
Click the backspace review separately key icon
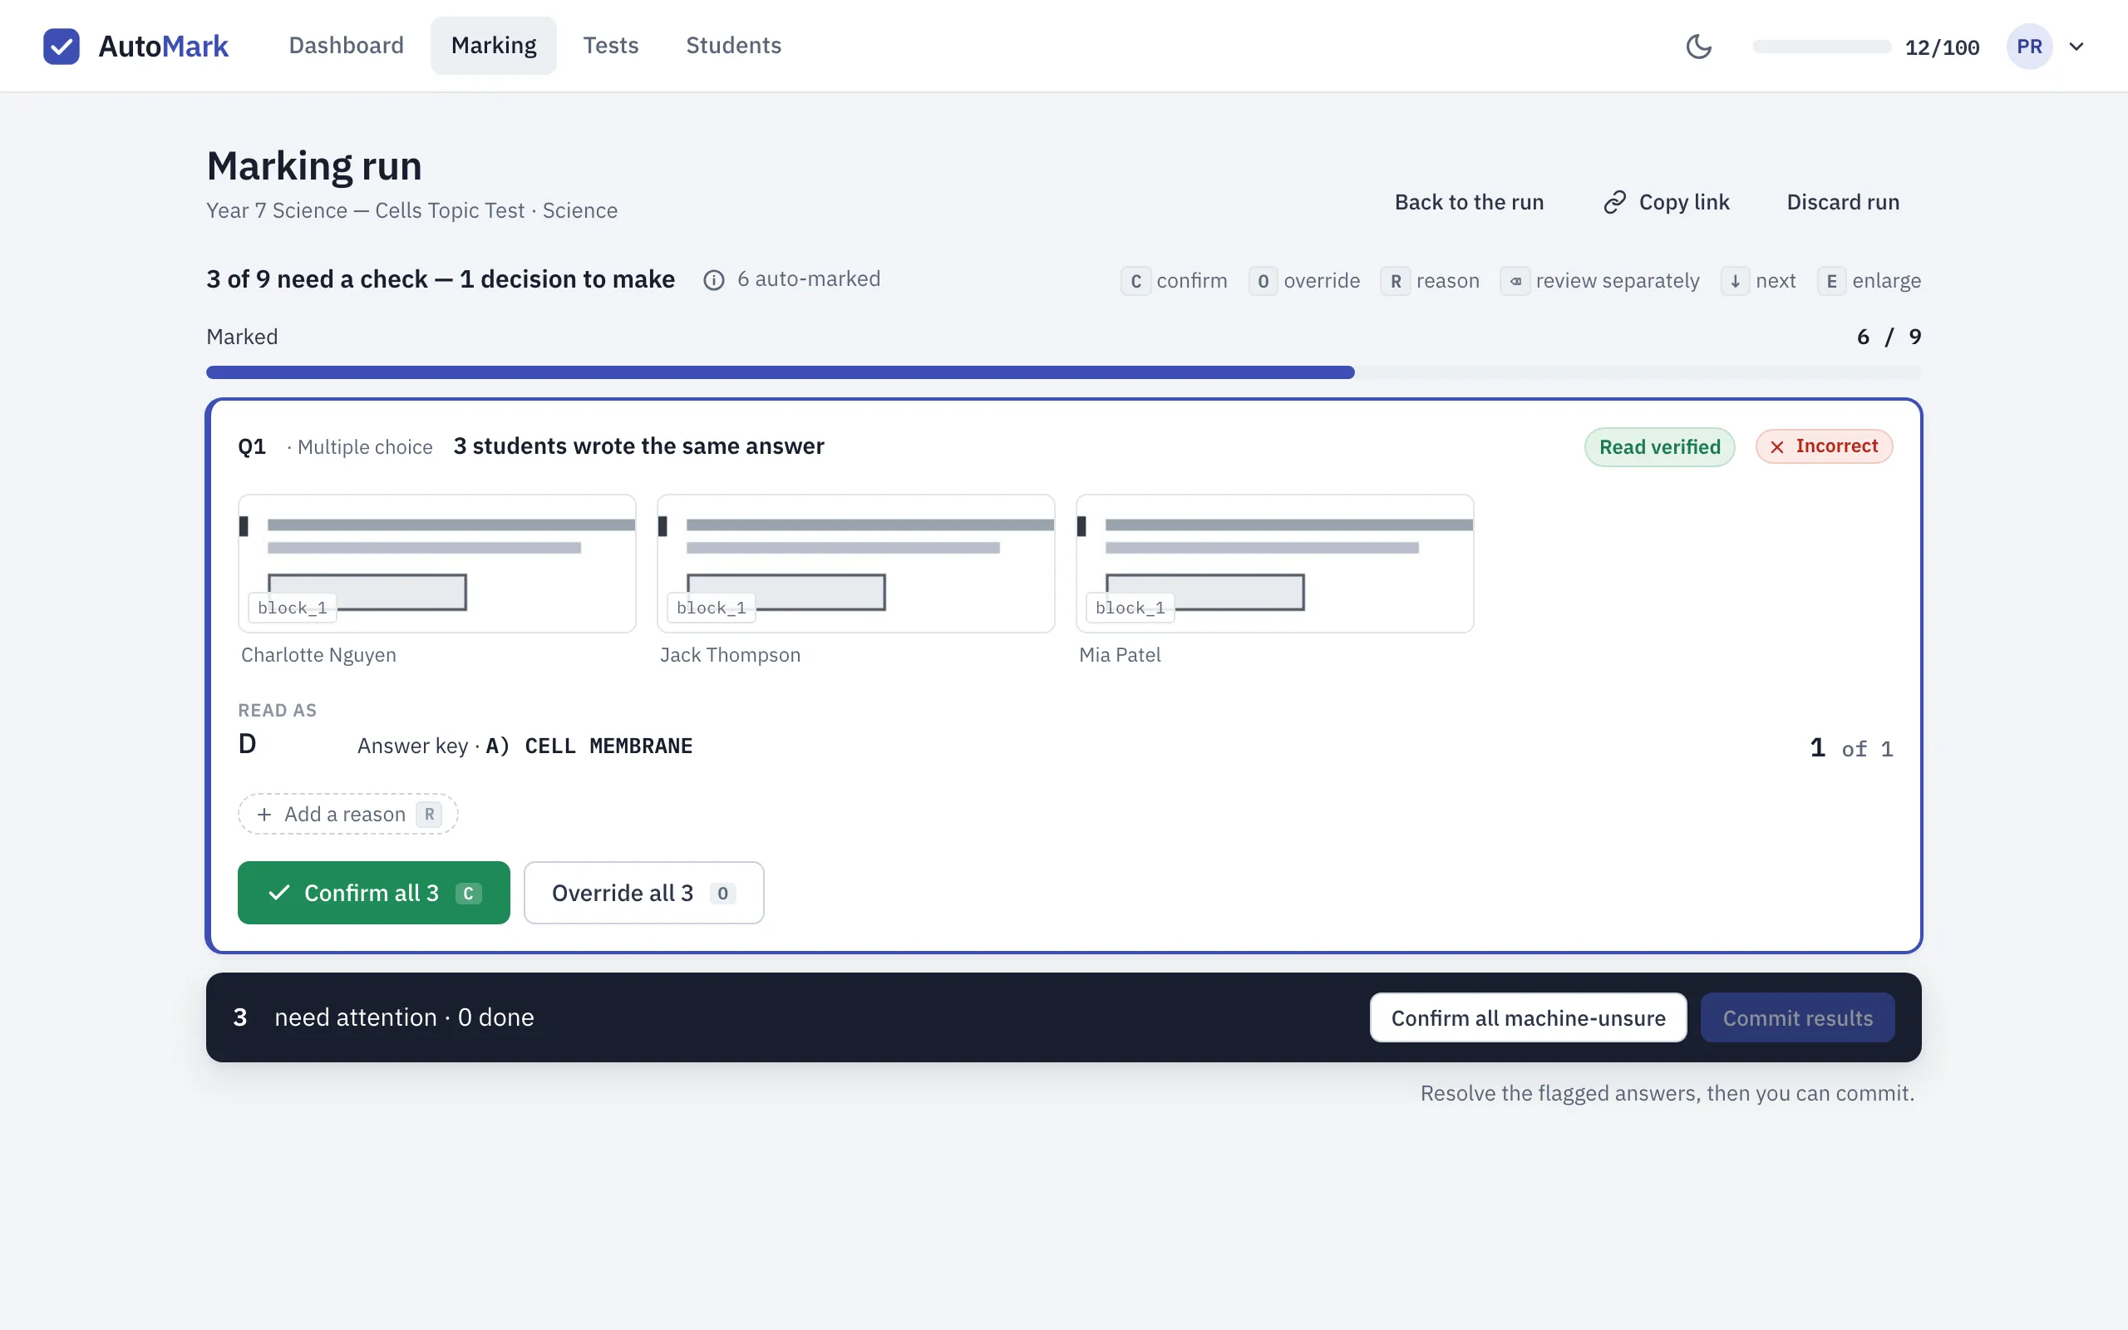pyautogui.click(x=1515, y=282)
